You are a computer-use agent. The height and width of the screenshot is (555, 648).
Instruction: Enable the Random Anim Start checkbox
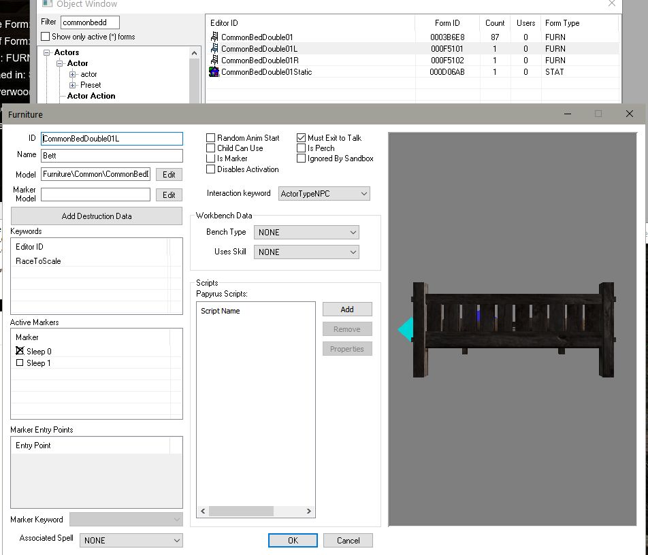[x=211, y=138]
